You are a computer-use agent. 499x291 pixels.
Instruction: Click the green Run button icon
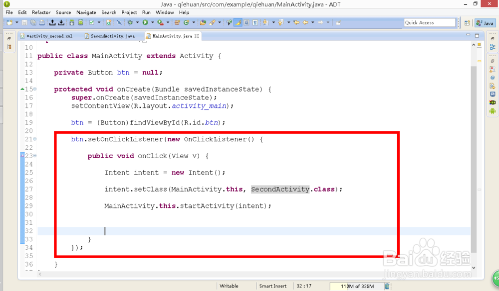145,22
